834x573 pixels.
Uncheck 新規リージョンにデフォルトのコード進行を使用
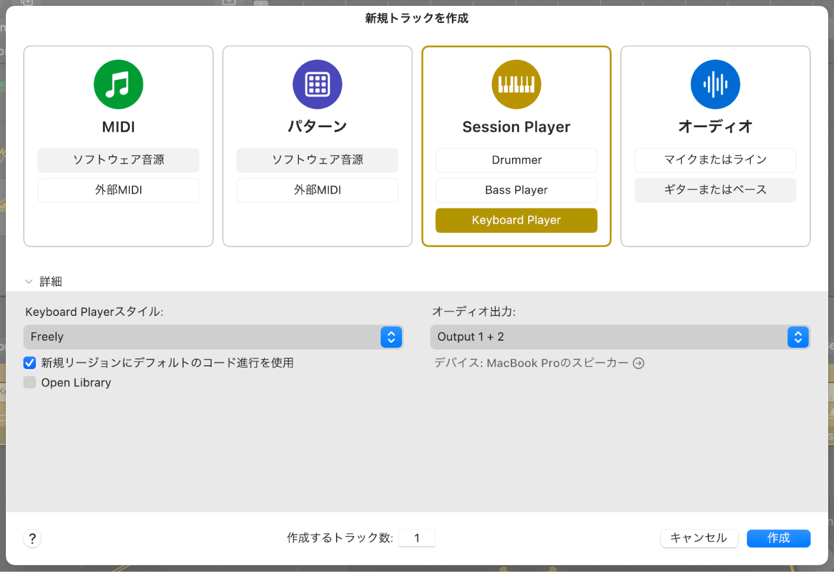pyautogui.click(x=29, y=363)
